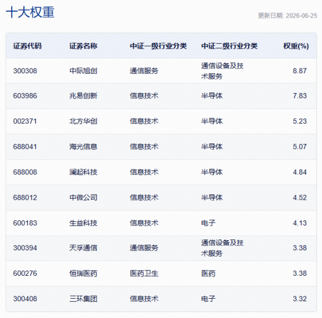Select security name 兆易创新
322x318 pixels.
point(83,95)
